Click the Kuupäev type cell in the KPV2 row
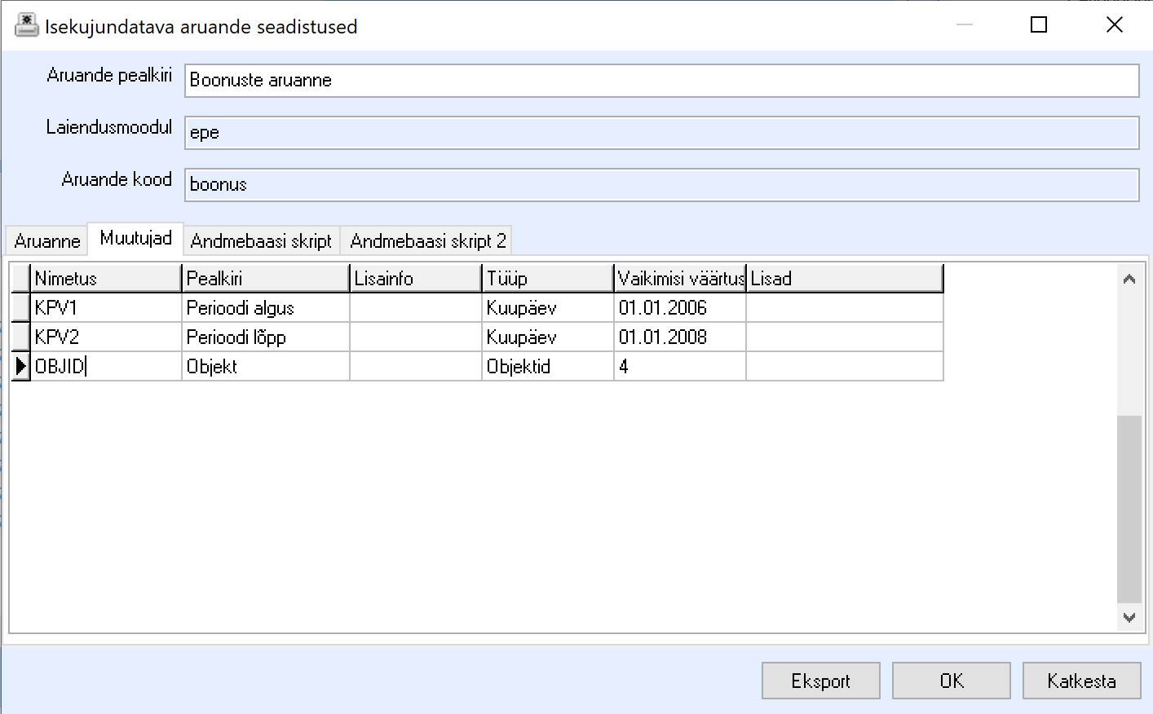Viewport: 1153px width, 714px height. click(548, 337)
